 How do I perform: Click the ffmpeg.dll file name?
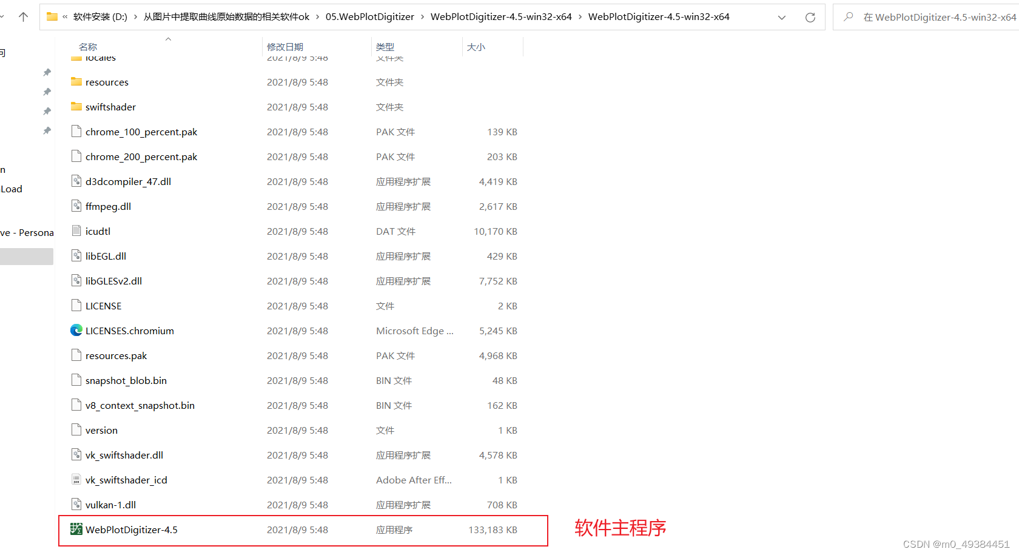[108, 207]
